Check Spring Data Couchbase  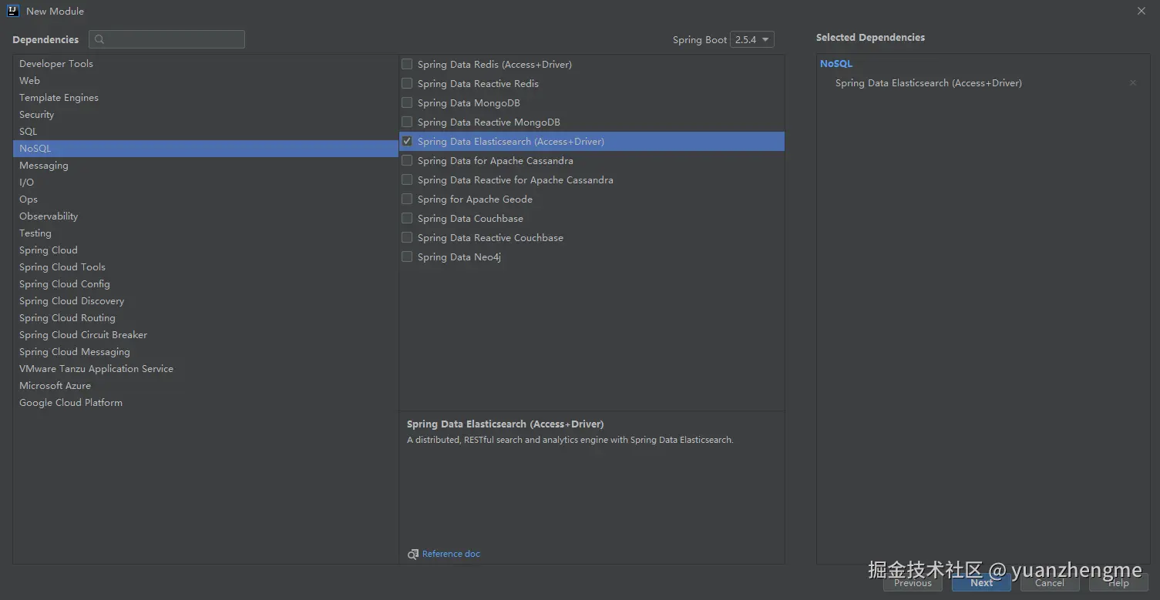click(407, 218)
